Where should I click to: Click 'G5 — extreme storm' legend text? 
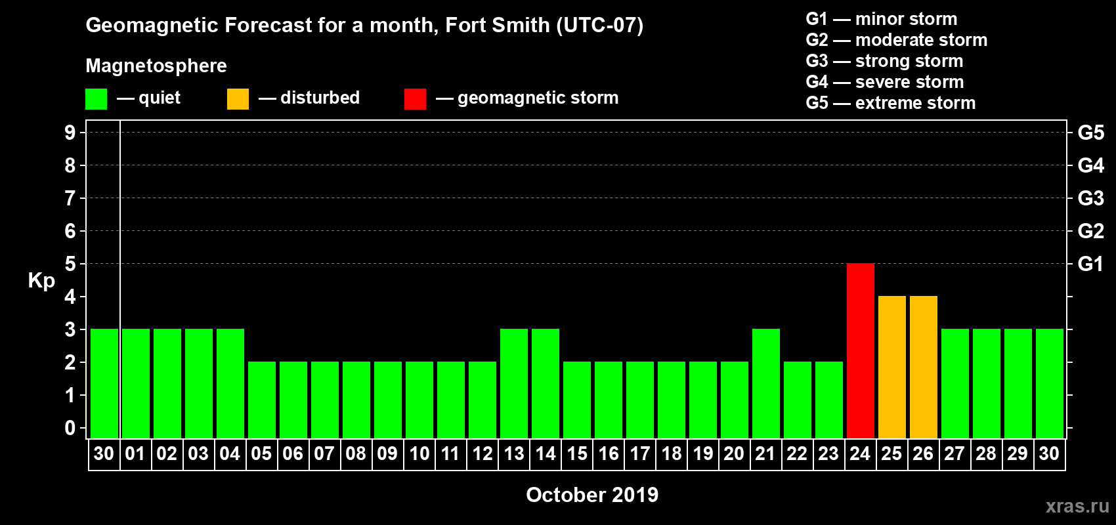pos(890,103)
